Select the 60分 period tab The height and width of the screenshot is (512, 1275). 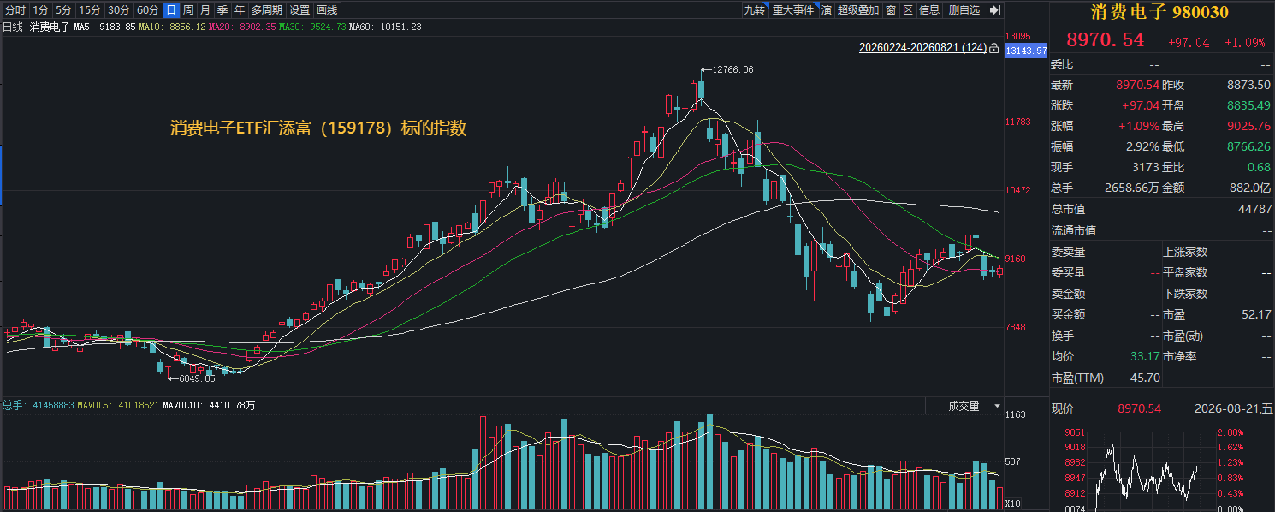(x=148, y=10)
